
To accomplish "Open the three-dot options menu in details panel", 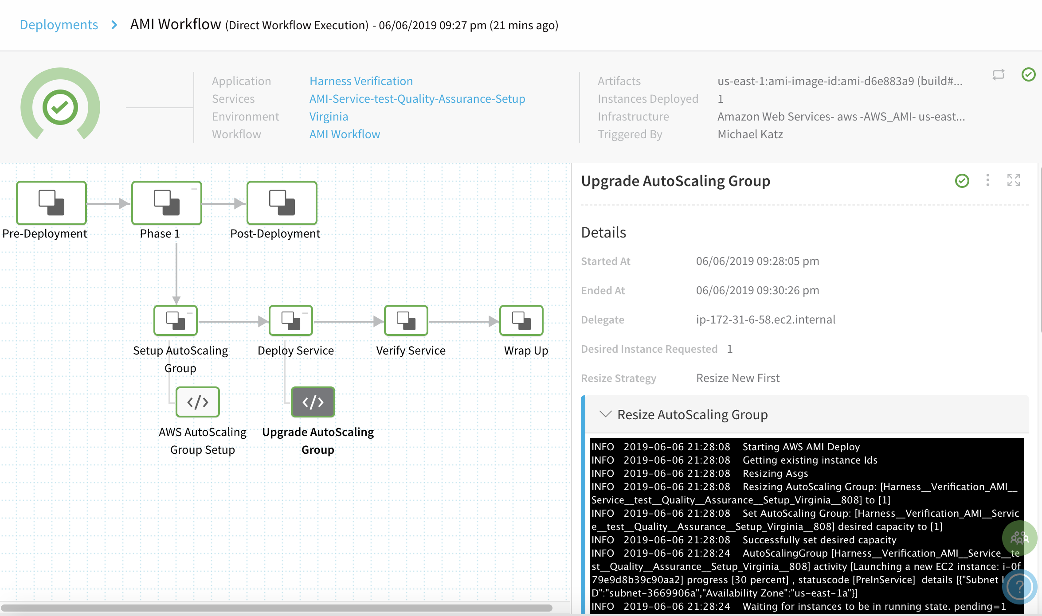I will [x=987, y=180].
